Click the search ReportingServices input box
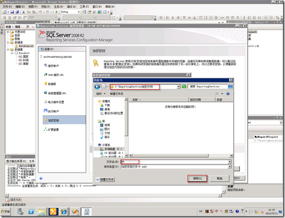 coord(208,86)
